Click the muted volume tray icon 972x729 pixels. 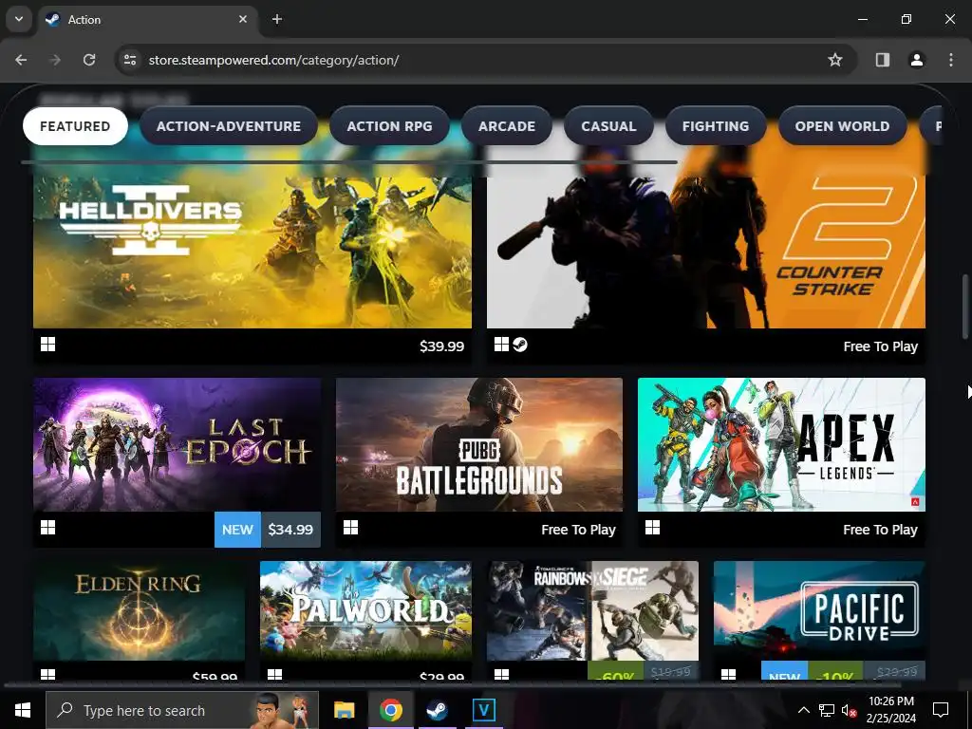point(849,710)
